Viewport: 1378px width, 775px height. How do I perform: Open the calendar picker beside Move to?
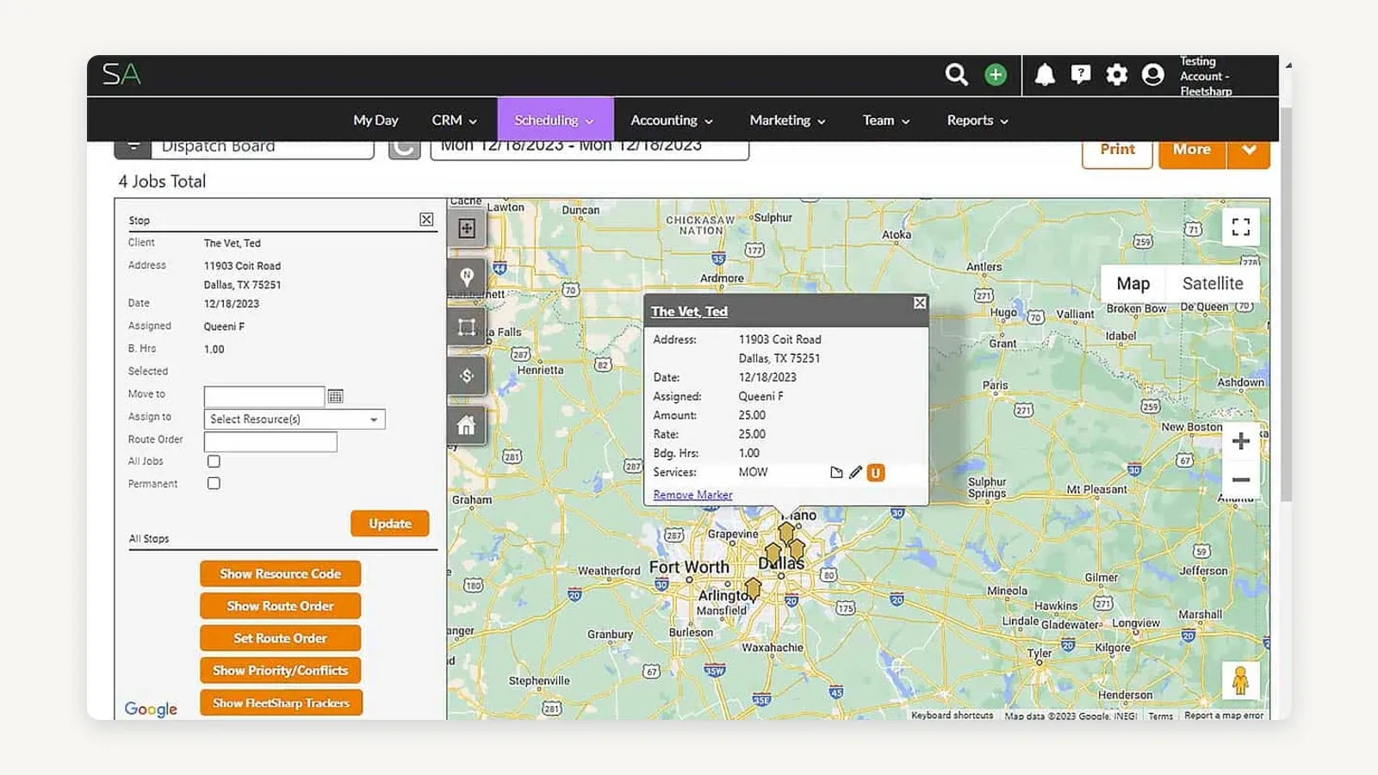click(336, 396)
